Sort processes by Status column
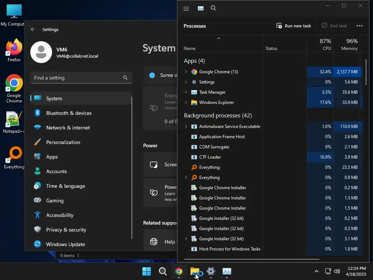The image size is (373, 280). coord(271,48)
